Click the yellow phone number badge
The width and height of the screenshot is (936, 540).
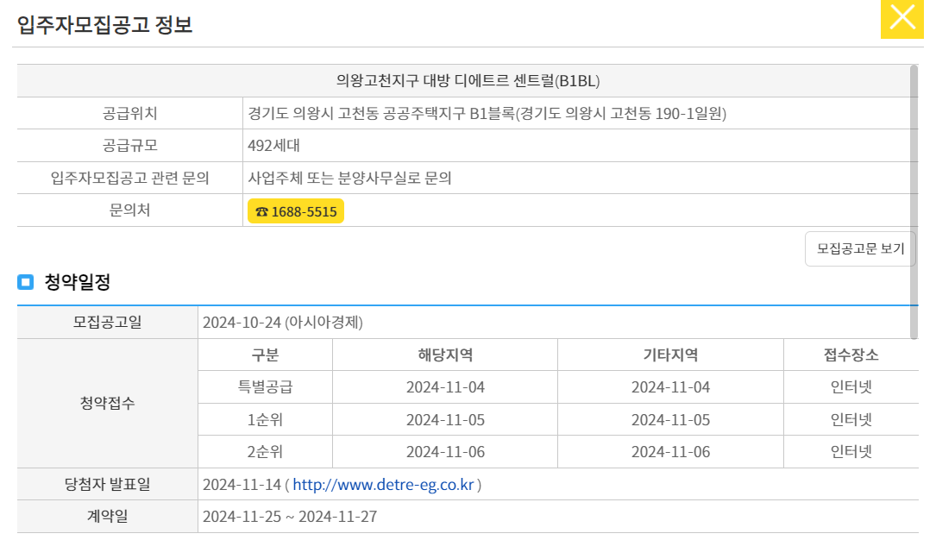tap(296, 210)
